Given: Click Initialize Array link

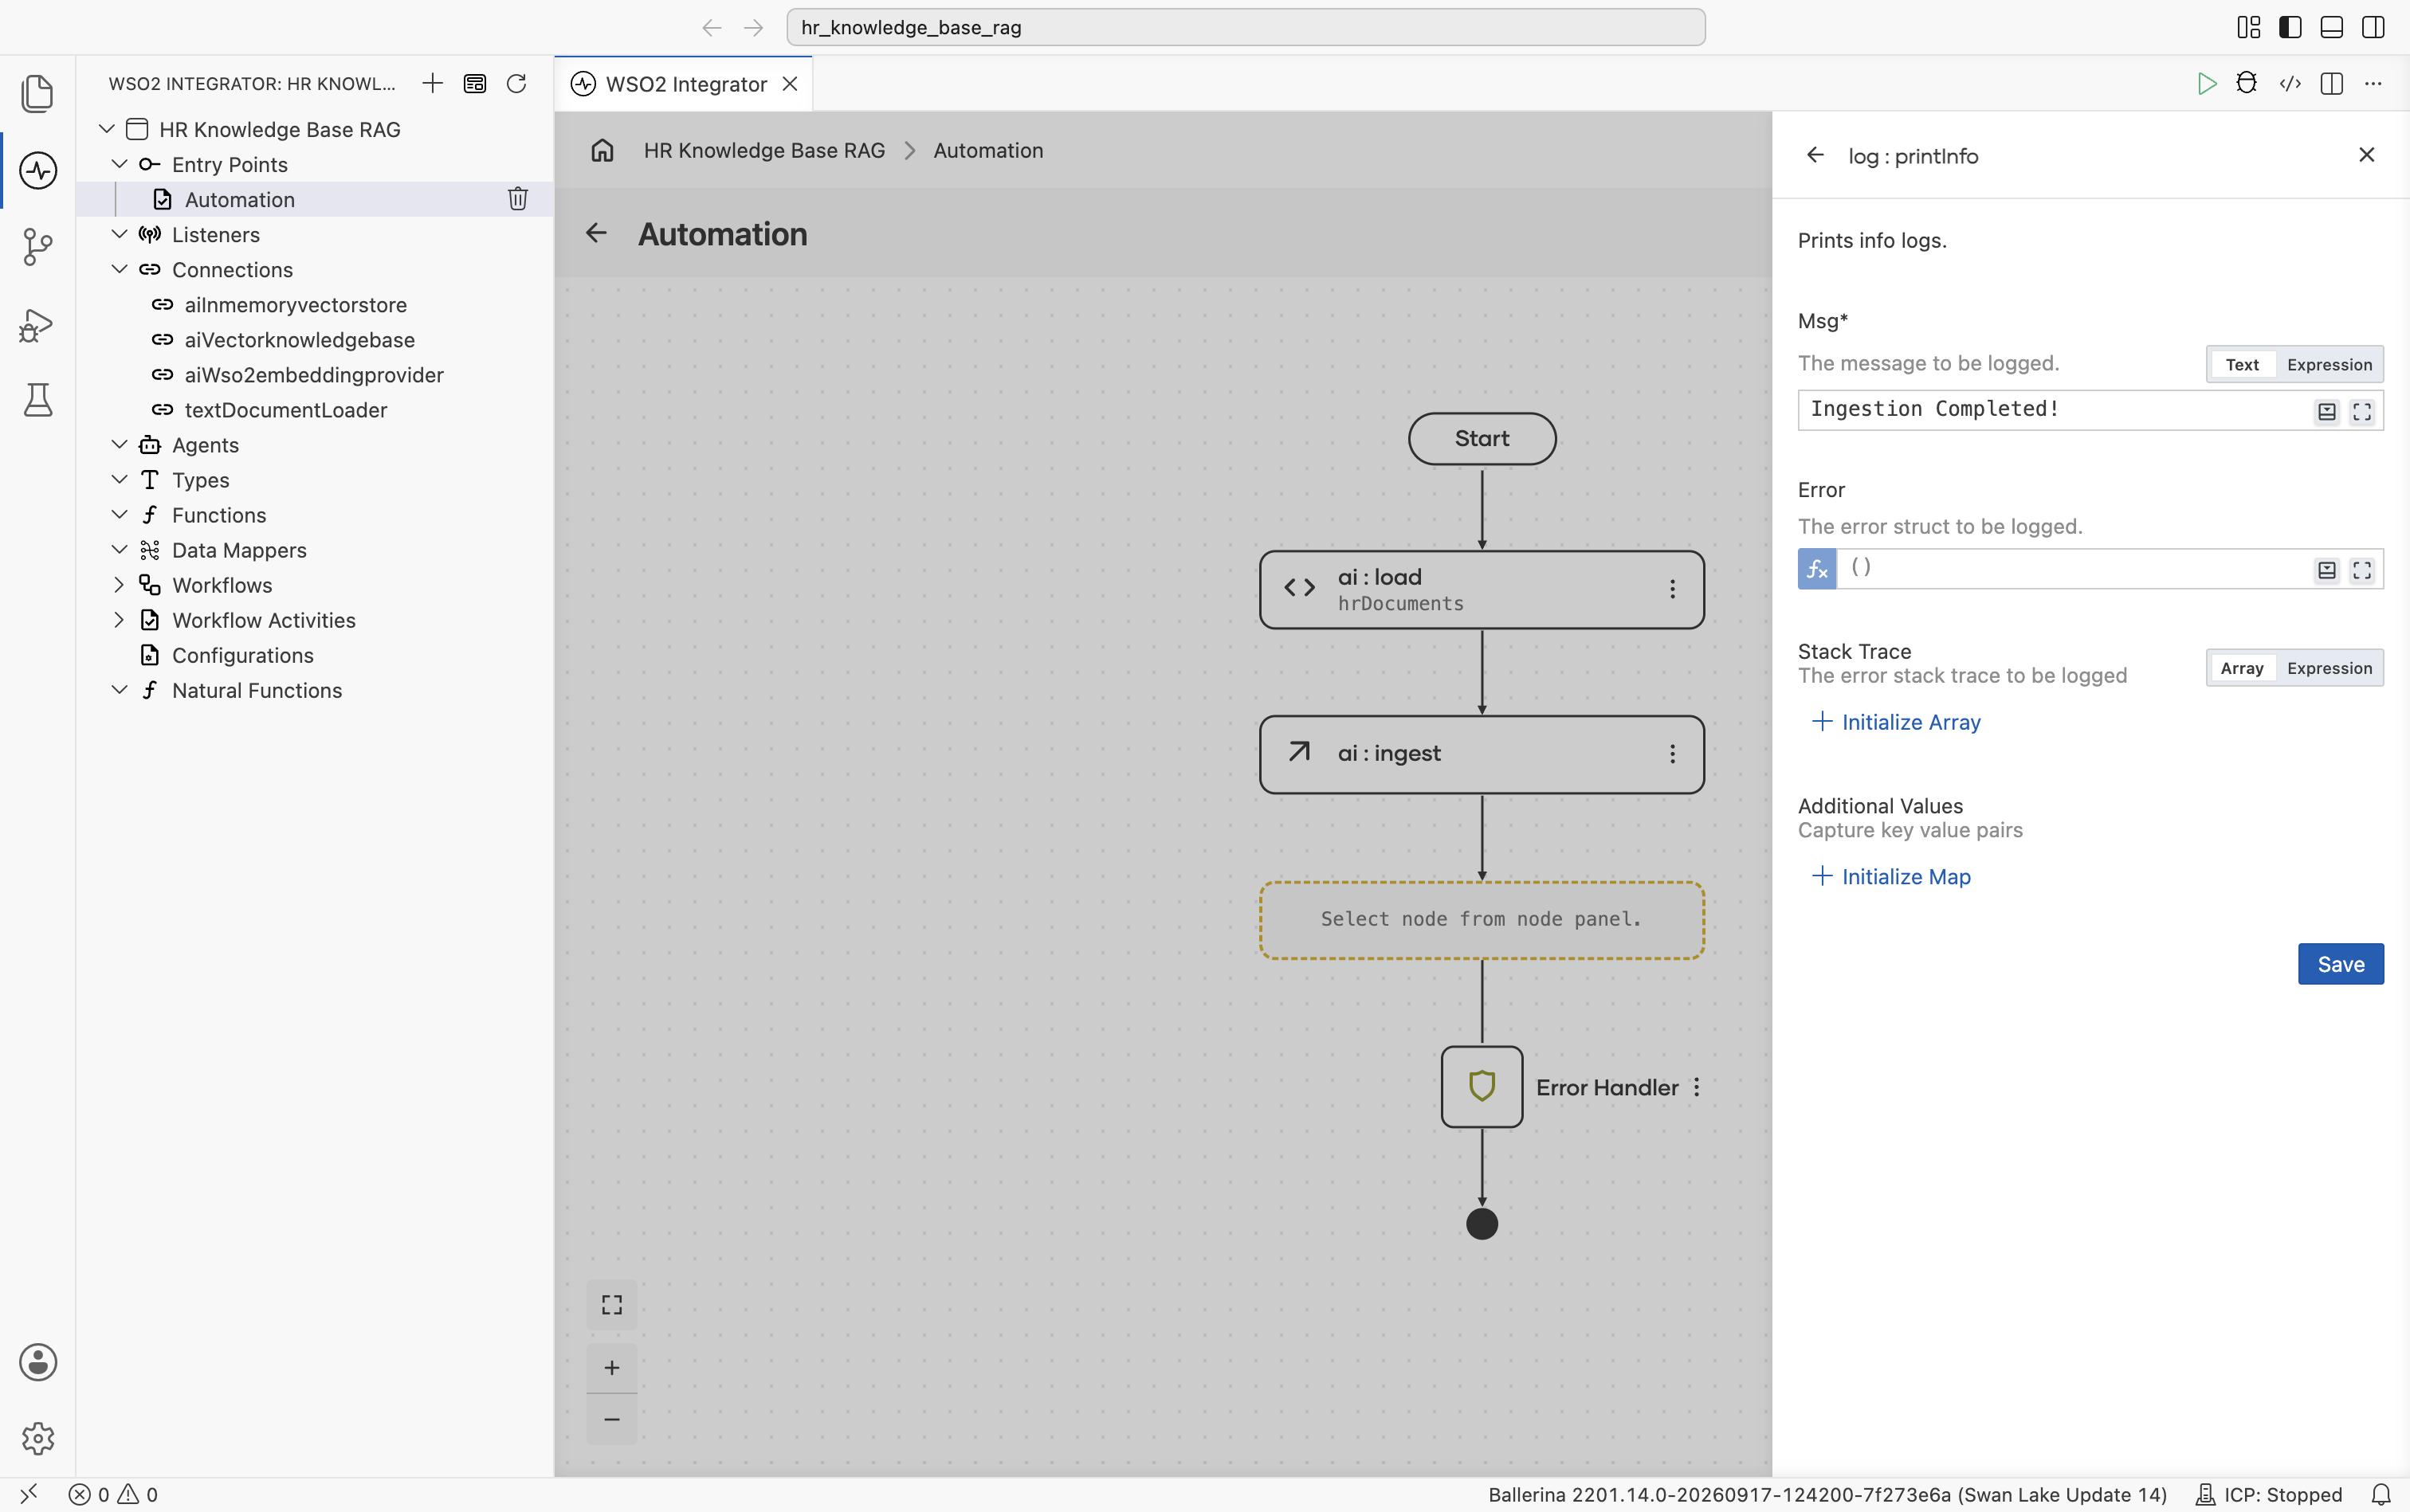Looking at the screenshot, I should [x=1896, y=722].
